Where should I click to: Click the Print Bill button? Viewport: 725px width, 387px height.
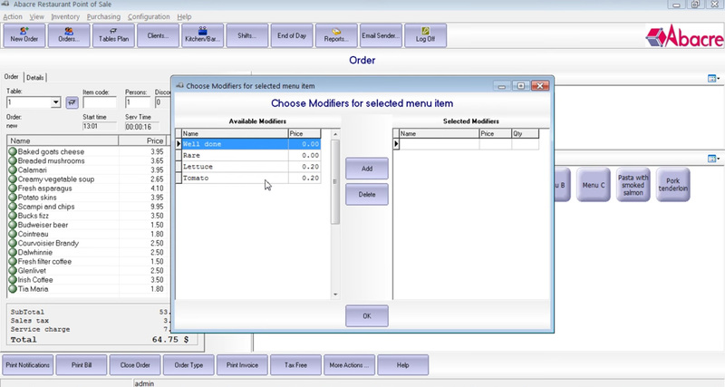tap(82, 365)
